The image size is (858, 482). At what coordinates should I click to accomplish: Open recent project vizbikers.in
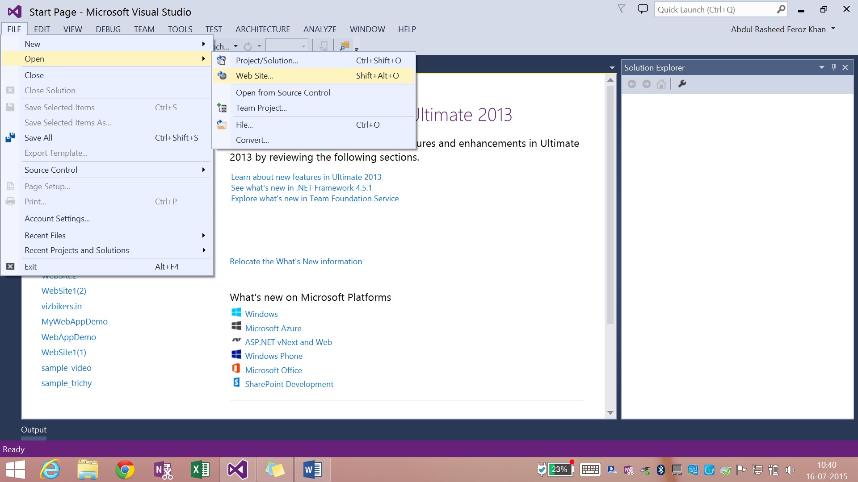coord(62,306)
